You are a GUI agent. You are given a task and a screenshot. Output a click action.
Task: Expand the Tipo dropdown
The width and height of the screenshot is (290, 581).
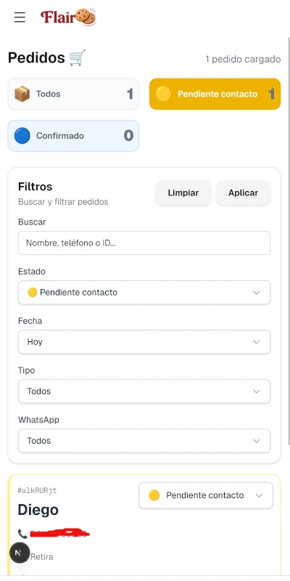tap(144, 391)
